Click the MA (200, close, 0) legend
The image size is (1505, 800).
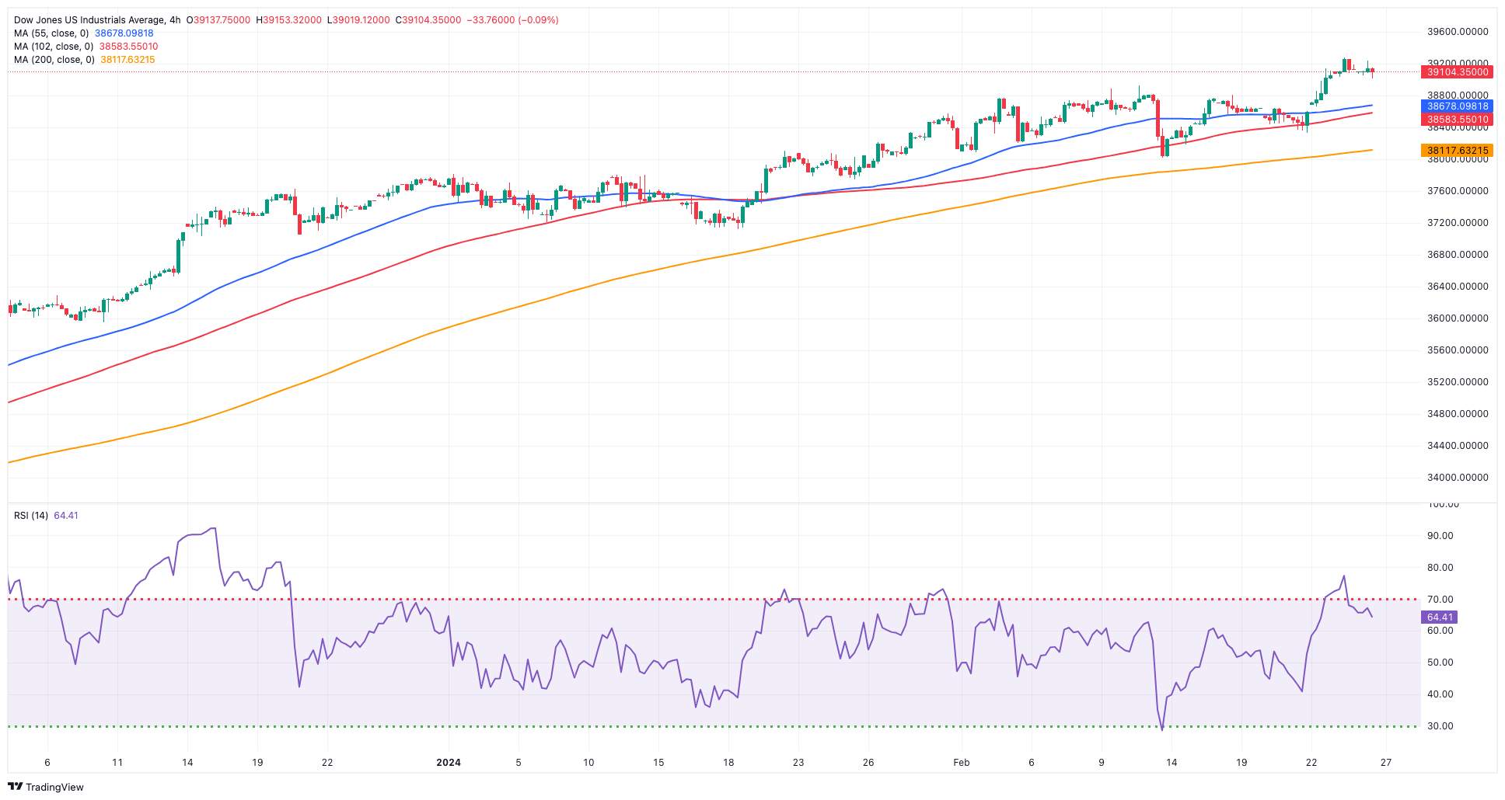click(x=54, y=60)
